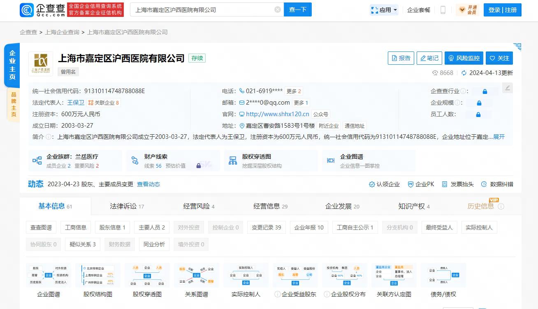Image resolution: width=538 pixels, height=309 pixels.
Task: Click the 笔记 button
Action: 429,58
